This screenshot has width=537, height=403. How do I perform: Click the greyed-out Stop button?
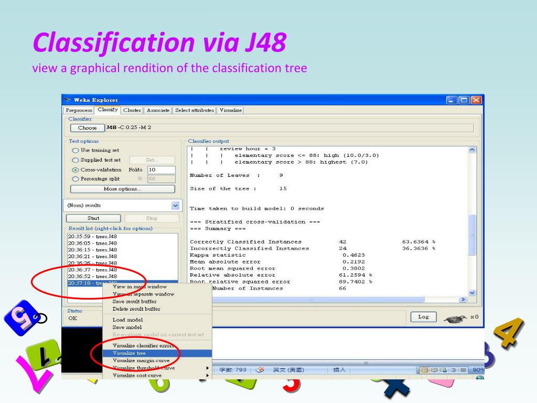coord(152,218)
